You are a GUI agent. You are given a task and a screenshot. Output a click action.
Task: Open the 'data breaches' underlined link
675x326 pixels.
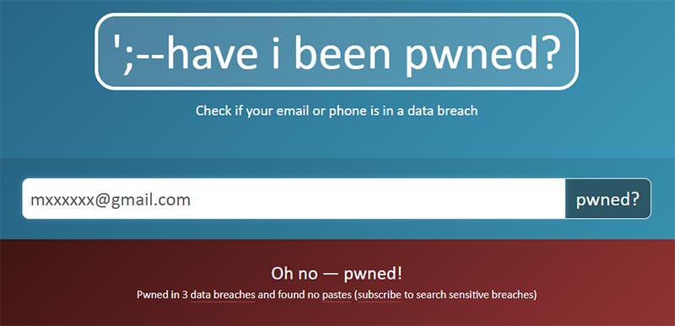point(223,296)
